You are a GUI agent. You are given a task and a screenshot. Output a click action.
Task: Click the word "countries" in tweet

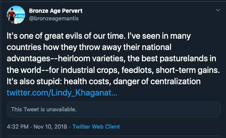[24, 47]
